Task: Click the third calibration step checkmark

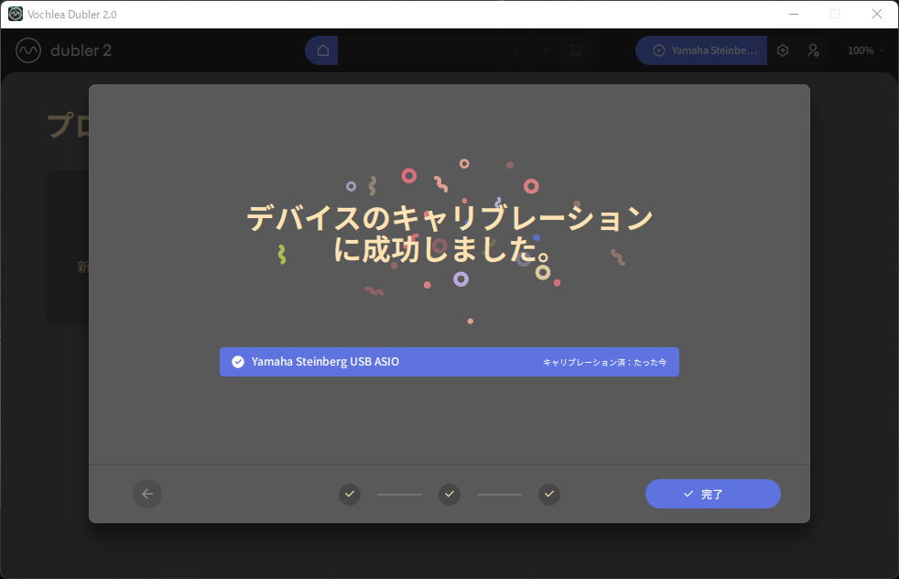Action: 549,494
